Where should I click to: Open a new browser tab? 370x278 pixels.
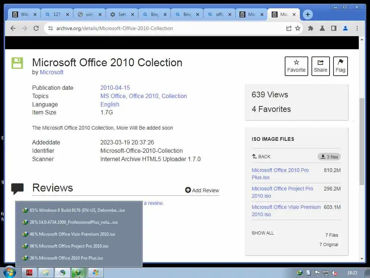click(x=308, y=14)
